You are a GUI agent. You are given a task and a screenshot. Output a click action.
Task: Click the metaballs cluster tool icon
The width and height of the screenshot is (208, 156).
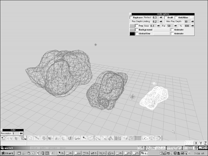click(x=111, y=138)
